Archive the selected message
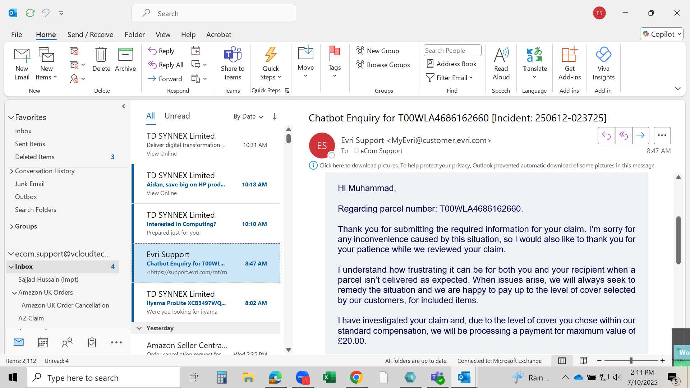 pos(125,60)
